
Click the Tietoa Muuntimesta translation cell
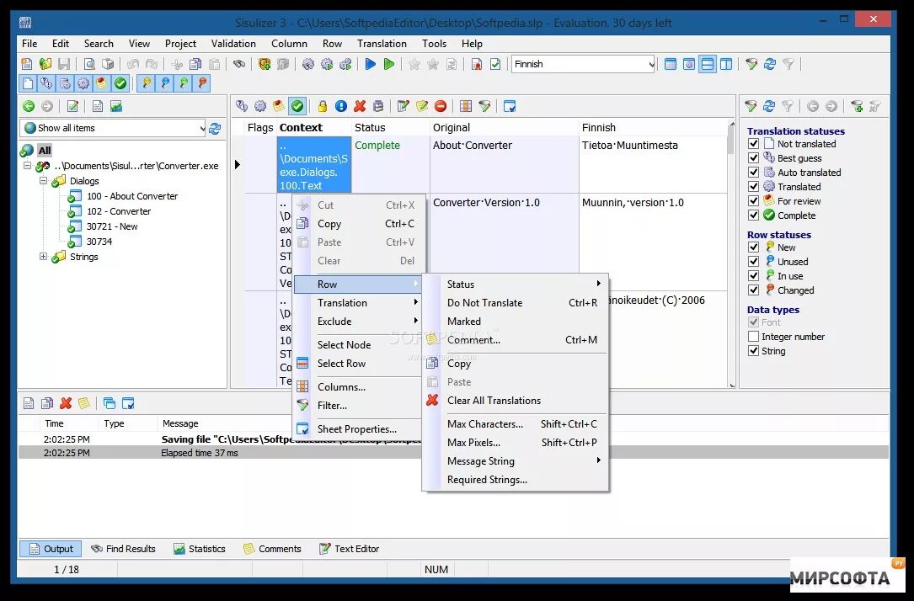(x=653, y=165)
